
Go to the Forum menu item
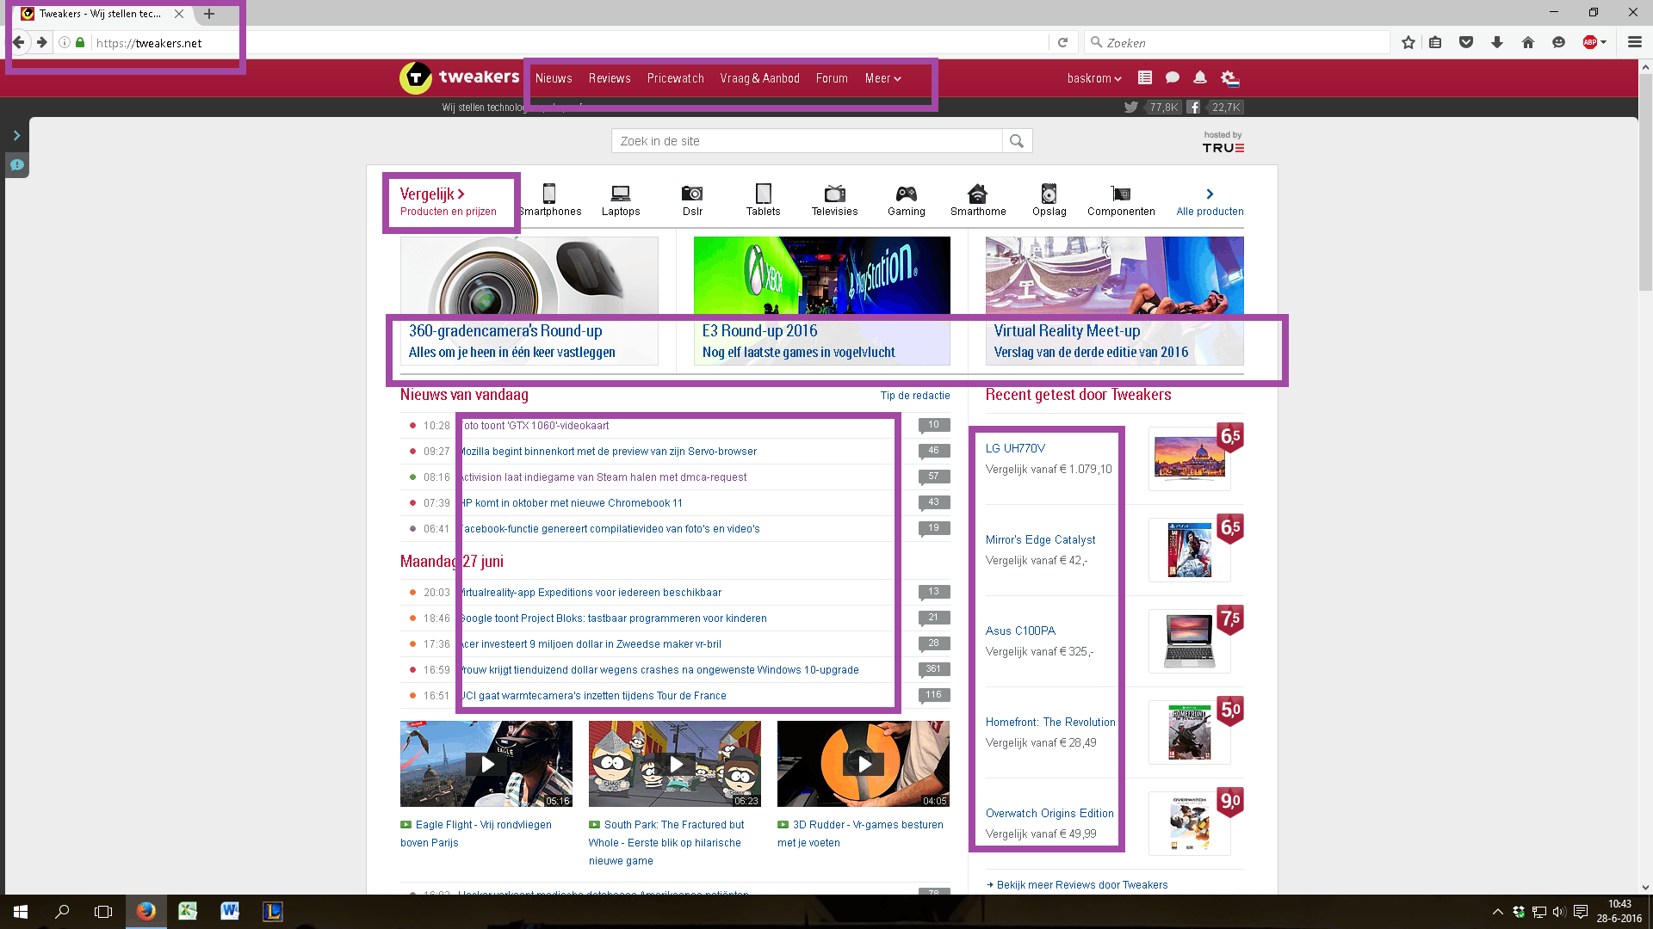(831, 78)
